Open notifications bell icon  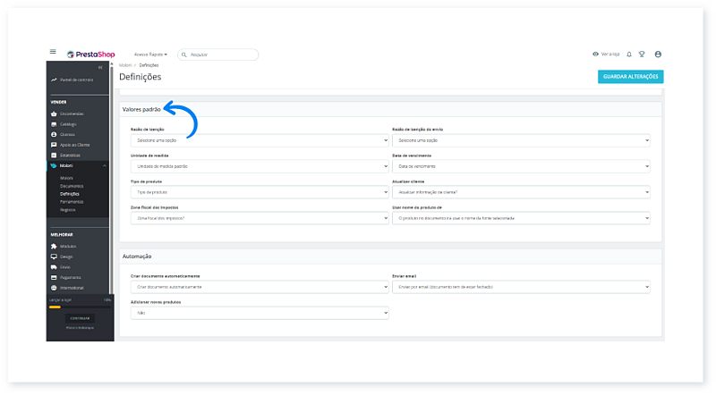click(629, 55)
